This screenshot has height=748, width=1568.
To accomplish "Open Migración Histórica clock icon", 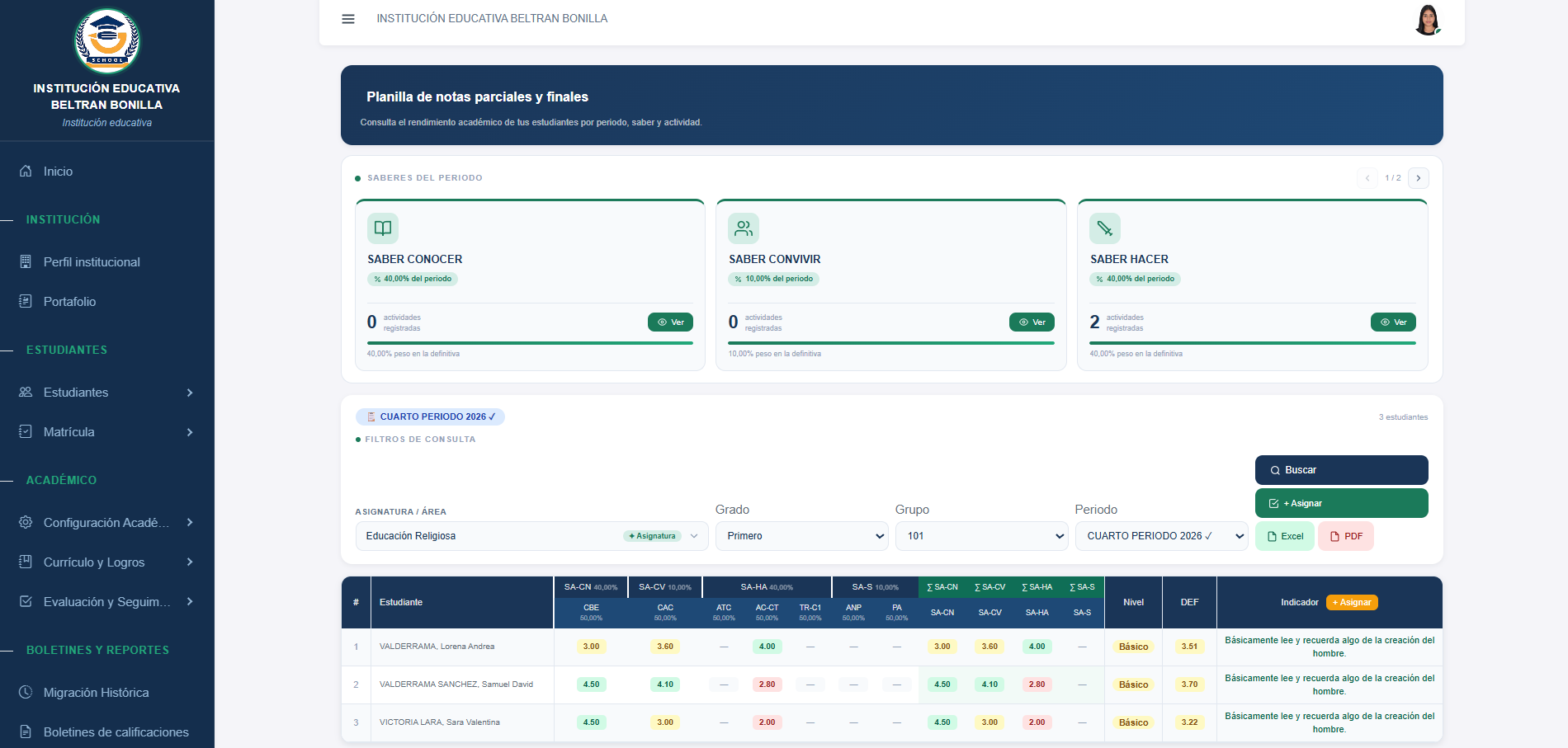I will (26, 692).
